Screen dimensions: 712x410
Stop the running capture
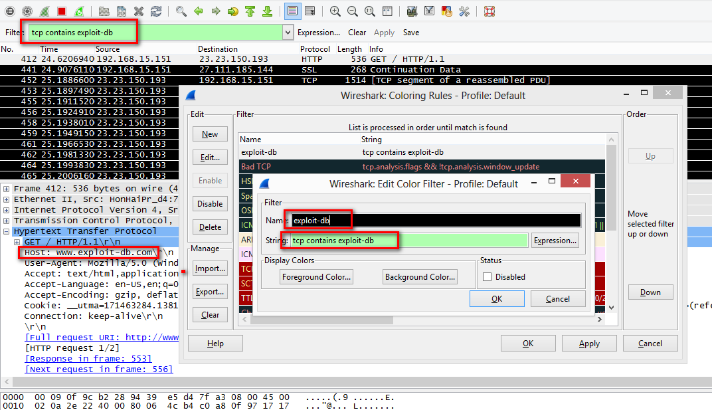[x=62, y=11]
